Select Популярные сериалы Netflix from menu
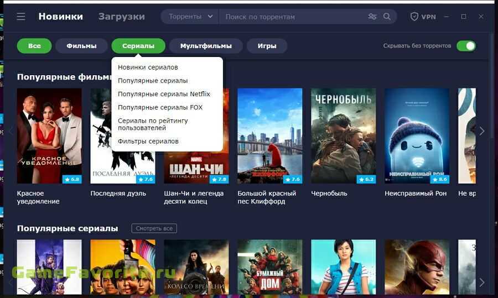This screenshot has height=298, width=498. (x=164, y=94)
